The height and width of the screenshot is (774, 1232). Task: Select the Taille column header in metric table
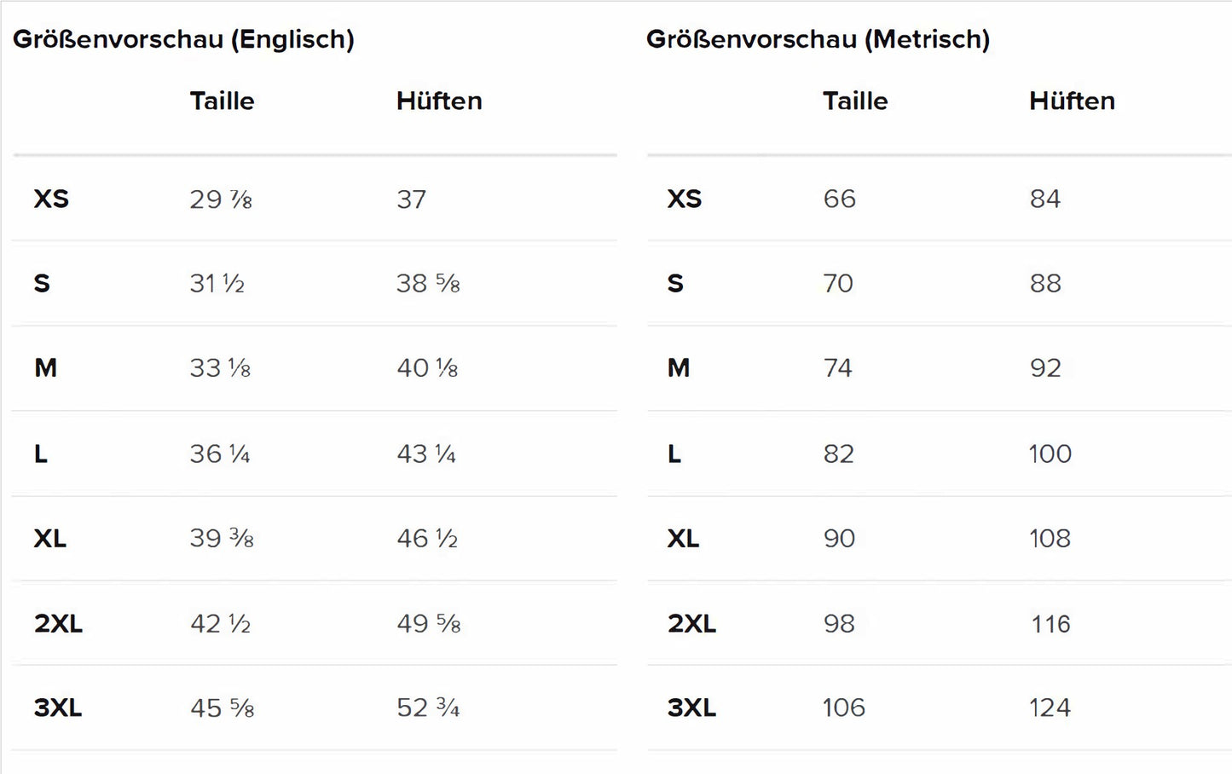(855, 101)
